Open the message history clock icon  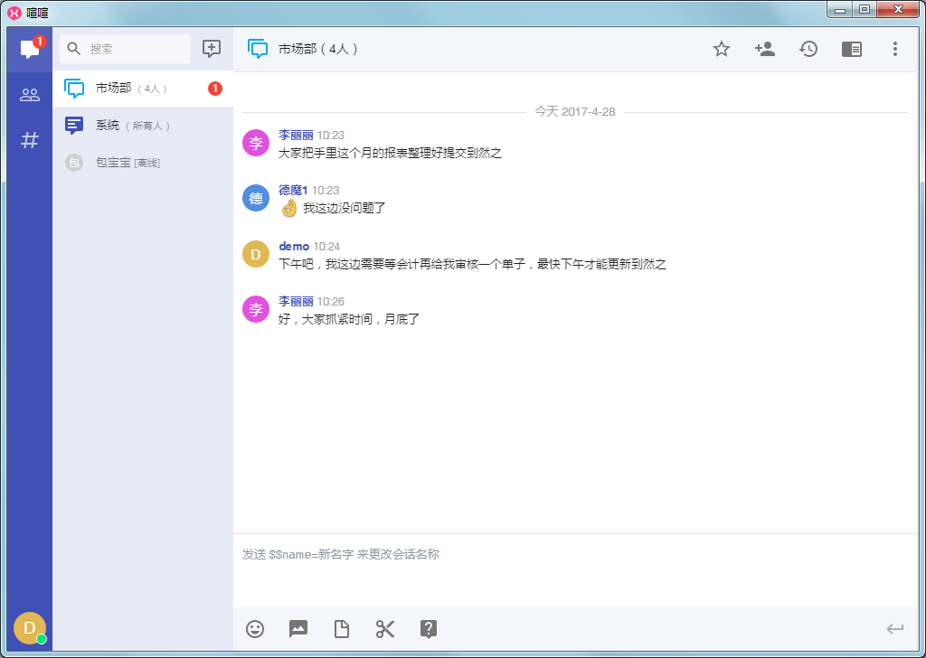808,49
